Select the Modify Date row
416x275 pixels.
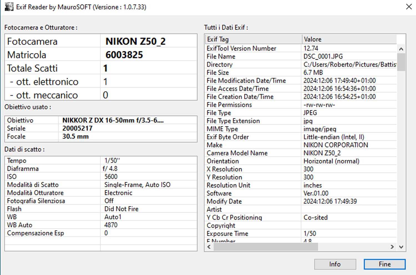(301, 201)
